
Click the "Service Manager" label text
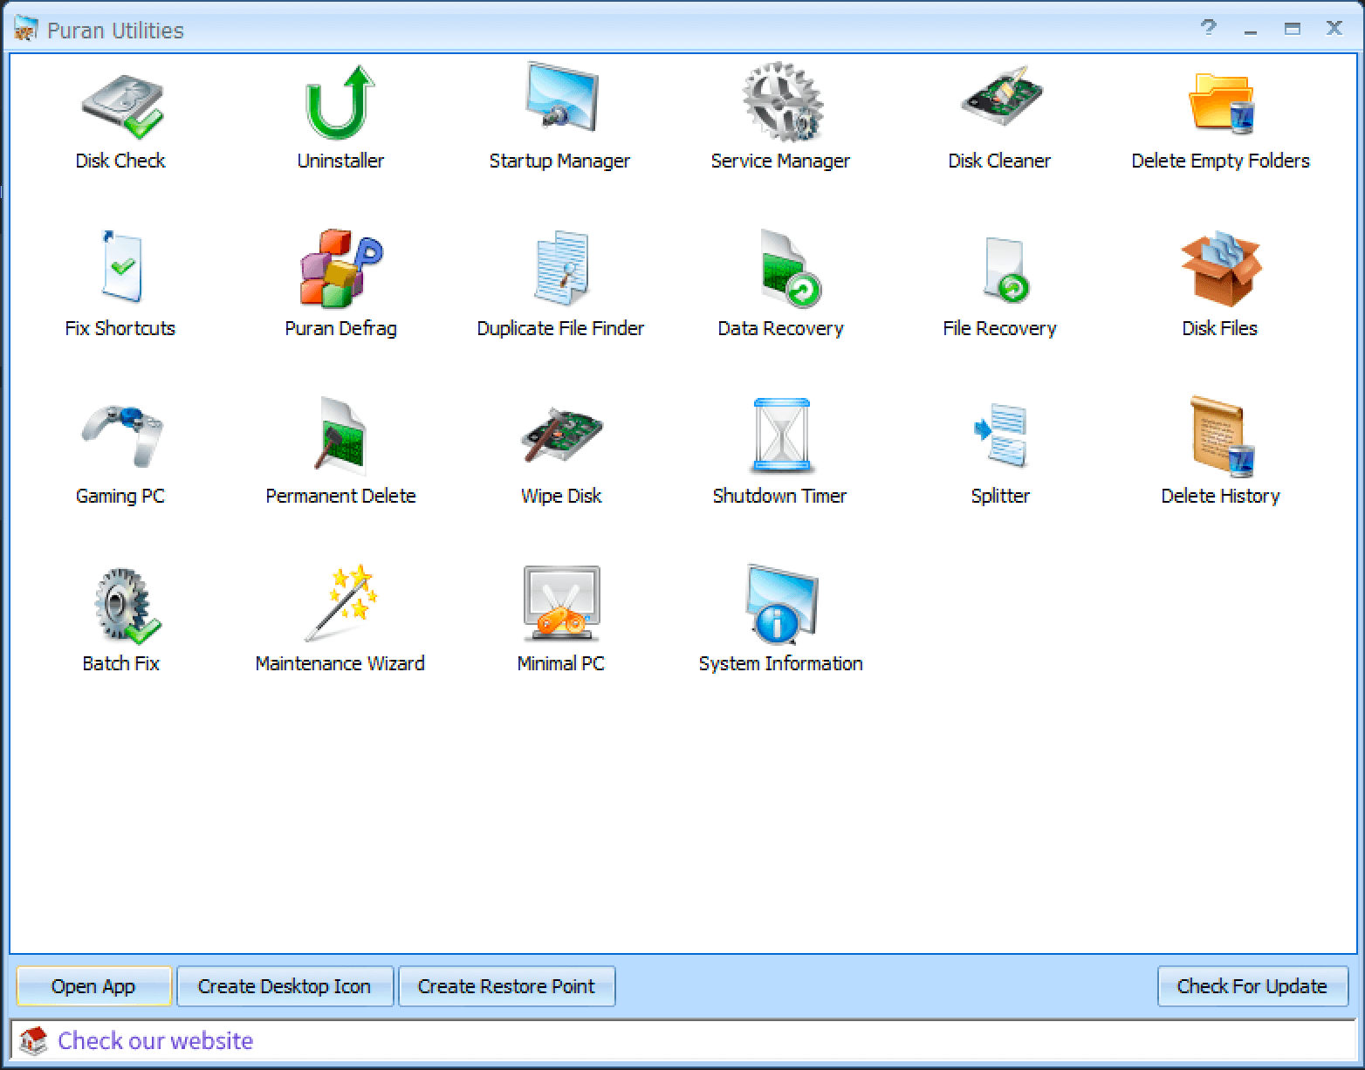(780, 161)
